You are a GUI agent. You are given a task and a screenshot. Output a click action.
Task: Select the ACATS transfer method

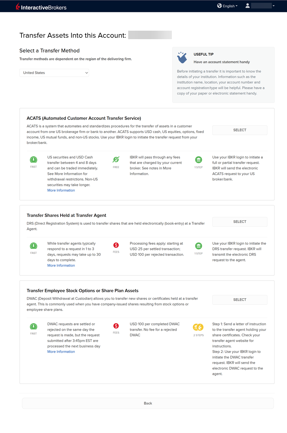coord(239,130)
